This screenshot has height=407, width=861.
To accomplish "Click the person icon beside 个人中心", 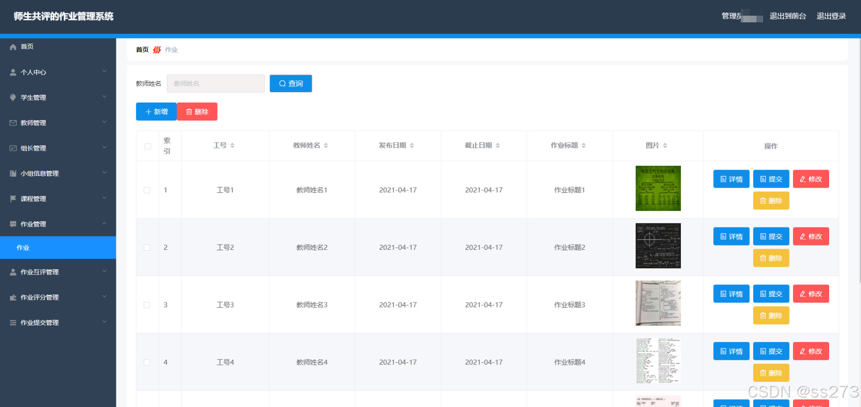I will (x=13, y=72).
